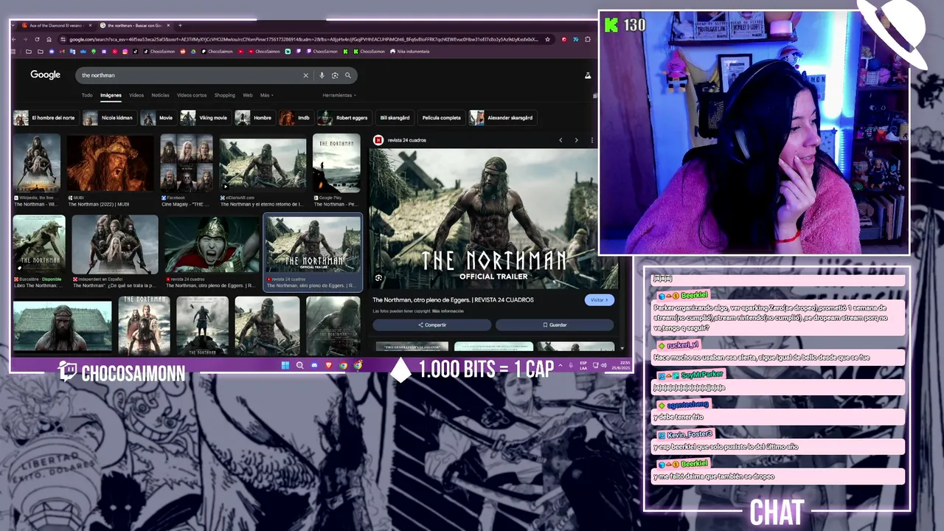Select the Imdb suggestion chip
The height and width of the screenshot is (531, 944).
tap(295, 118)
